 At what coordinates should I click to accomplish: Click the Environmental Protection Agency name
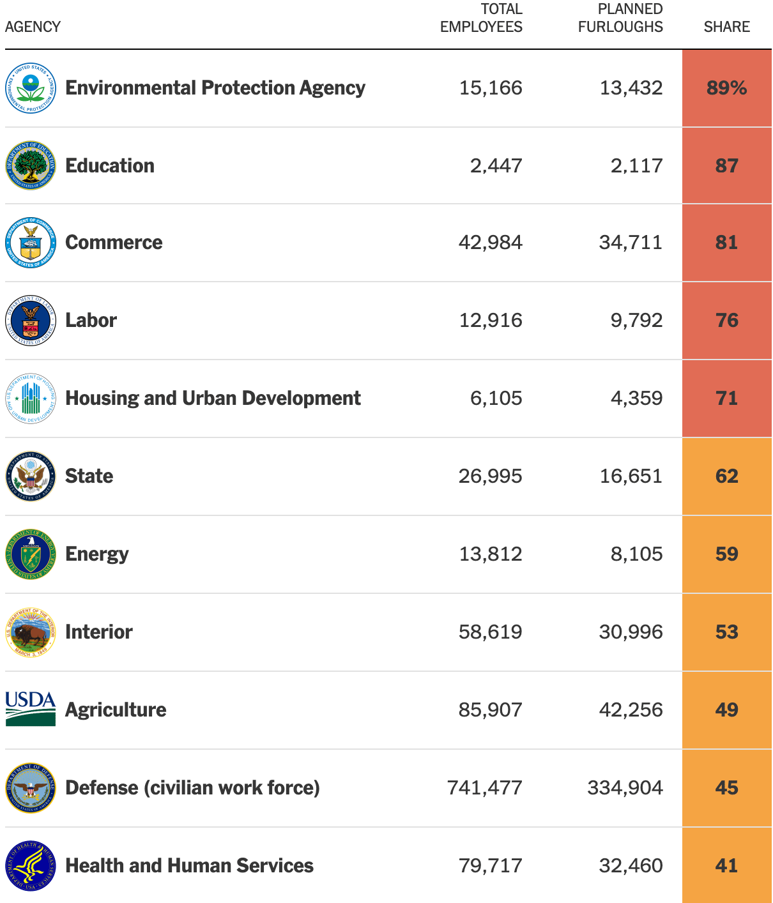[x=215, y=88]
